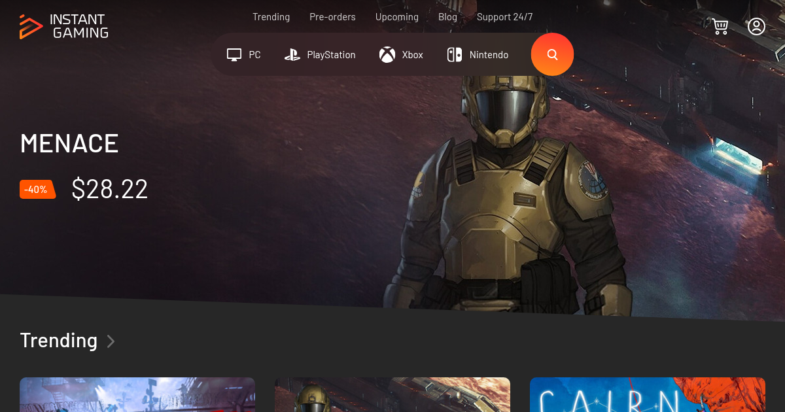Click the -40% discount badge

coord(37,189)
